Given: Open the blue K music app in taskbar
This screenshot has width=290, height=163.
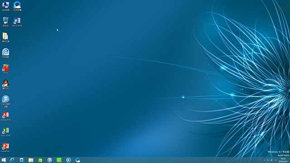Looking at the screenshot, I should pos(68,160).
